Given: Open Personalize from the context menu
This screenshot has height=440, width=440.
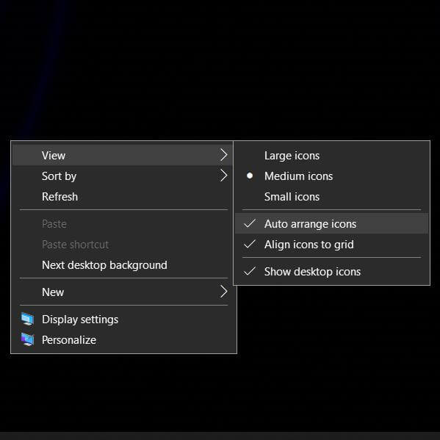Looking at the screenshot, I should pos(123,340).
